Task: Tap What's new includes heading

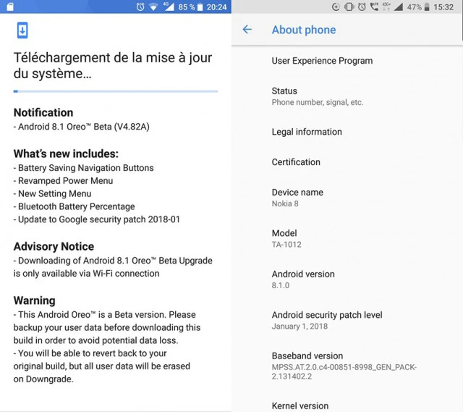Action: click(66, 154)
